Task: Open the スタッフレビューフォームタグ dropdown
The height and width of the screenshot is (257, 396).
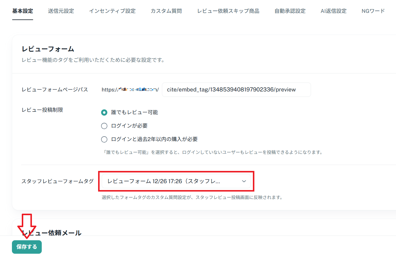Action: (176, 181)
